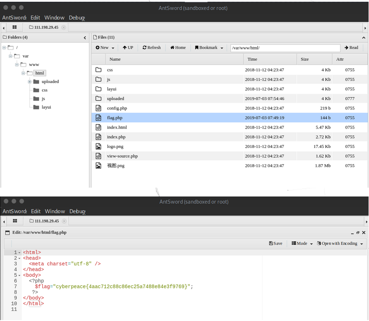Sort files by Name column
Viewport: 369px width, 321px height.
[174, 59]
